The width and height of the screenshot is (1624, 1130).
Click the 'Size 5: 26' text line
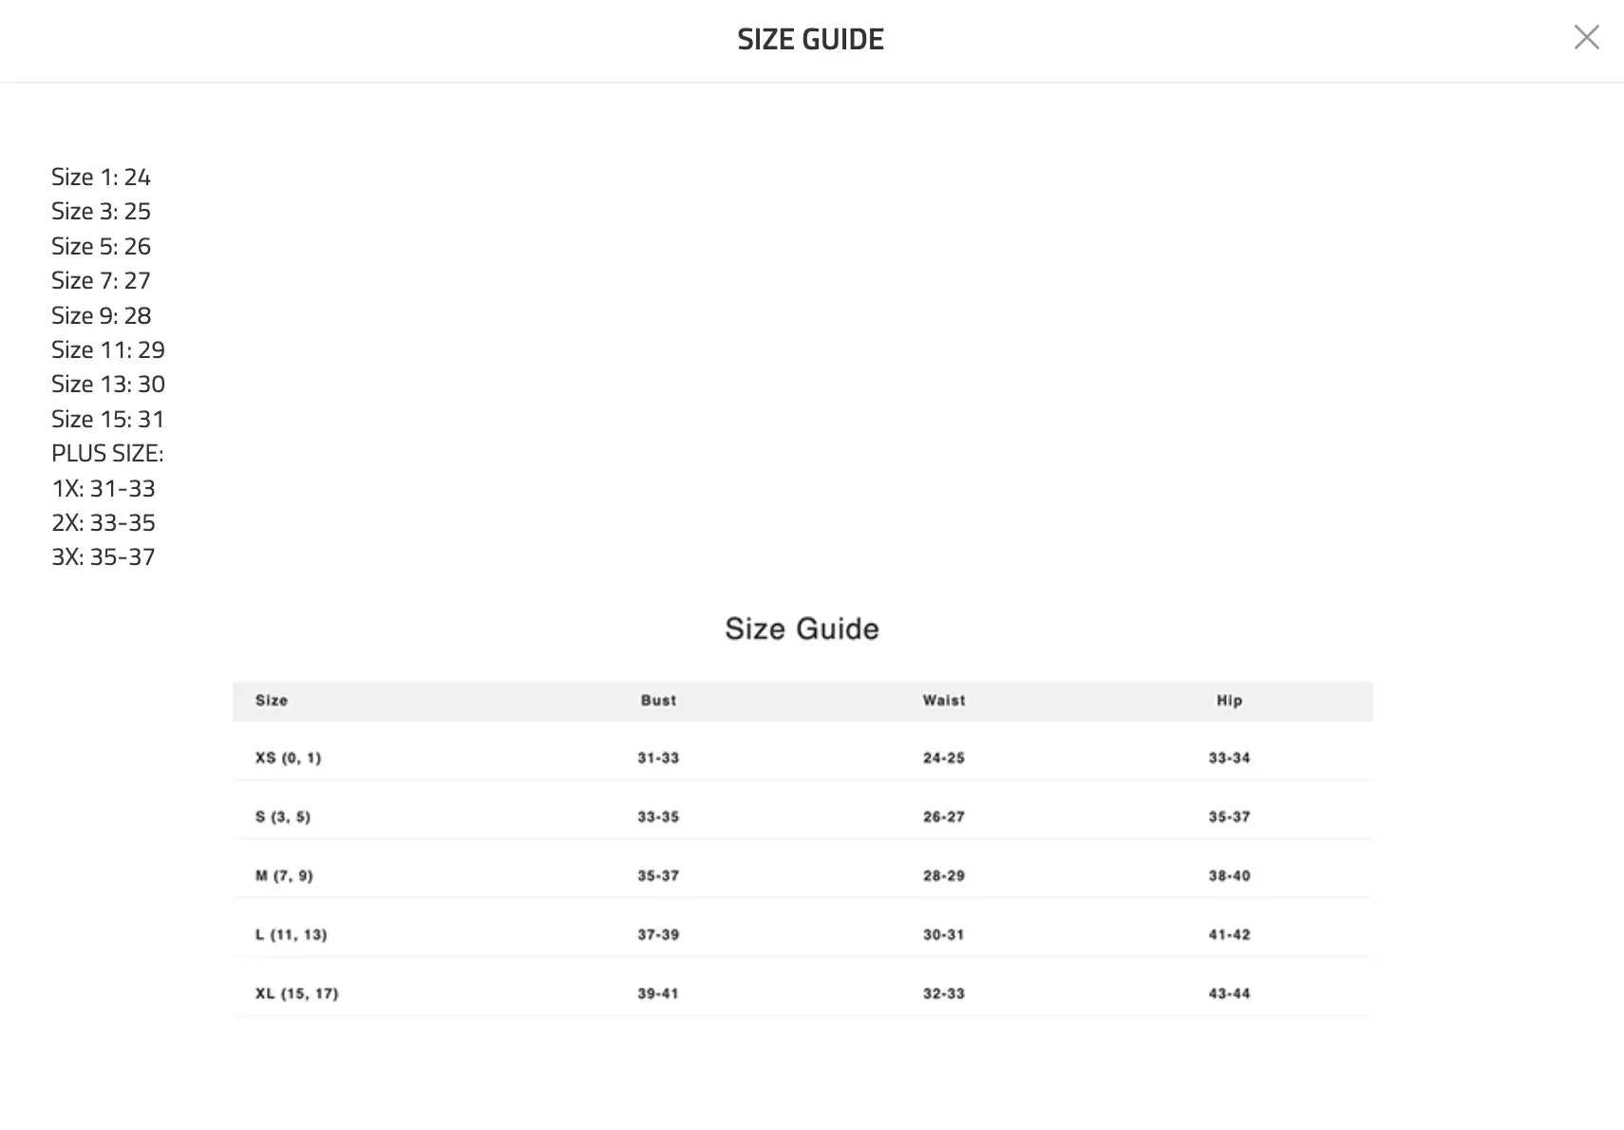pos(101,247)
